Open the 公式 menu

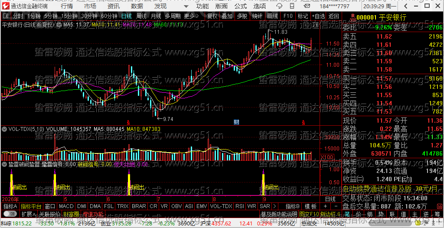(x=241, y=6)
